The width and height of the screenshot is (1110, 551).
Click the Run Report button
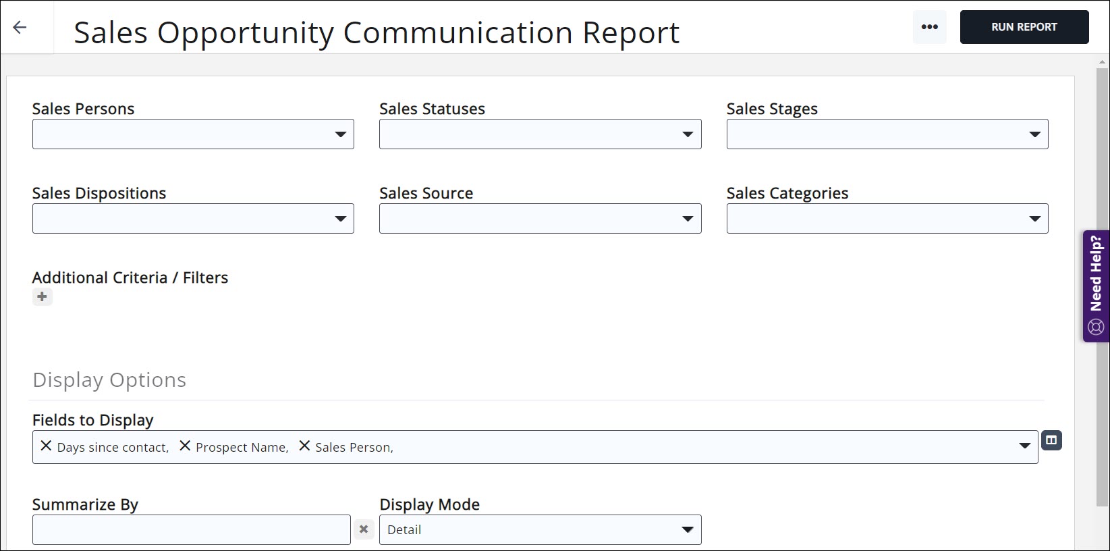coord(1024,27)
